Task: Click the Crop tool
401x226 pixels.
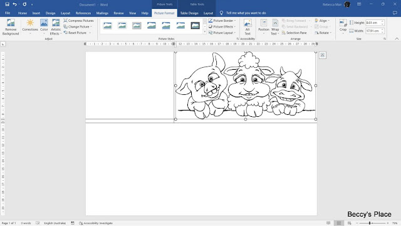Action: tap(343, 26)
